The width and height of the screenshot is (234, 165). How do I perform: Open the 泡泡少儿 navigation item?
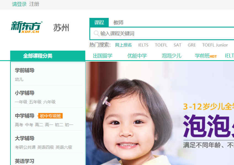pyautogui.click(x=171, y=56)
